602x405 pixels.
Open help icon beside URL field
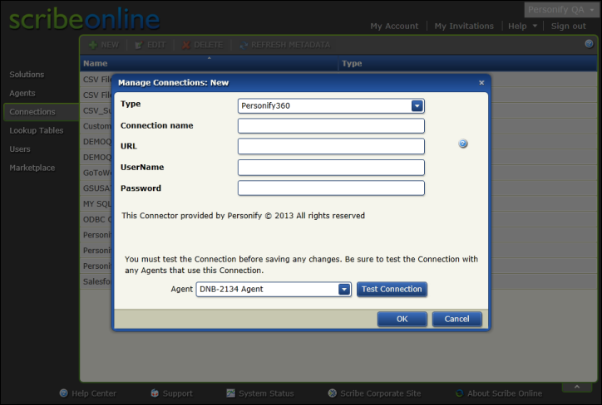click(x=463, y=144)
